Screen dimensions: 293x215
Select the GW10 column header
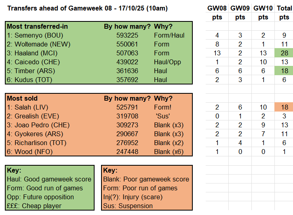[262, 13]
